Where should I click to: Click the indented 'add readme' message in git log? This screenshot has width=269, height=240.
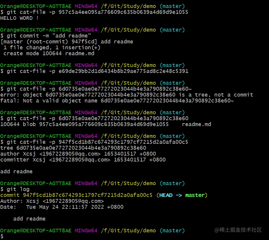click(29, 219)
